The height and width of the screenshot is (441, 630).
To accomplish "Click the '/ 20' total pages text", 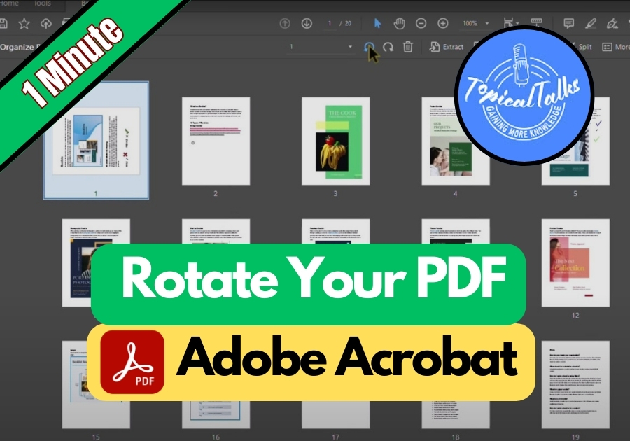I will [x=346, y=23].
